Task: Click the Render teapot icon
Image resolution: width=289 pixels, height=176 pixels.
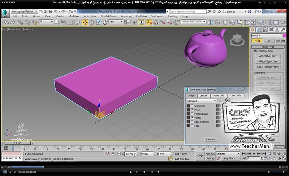Action: pyautogui.click(x=283, y=22)
